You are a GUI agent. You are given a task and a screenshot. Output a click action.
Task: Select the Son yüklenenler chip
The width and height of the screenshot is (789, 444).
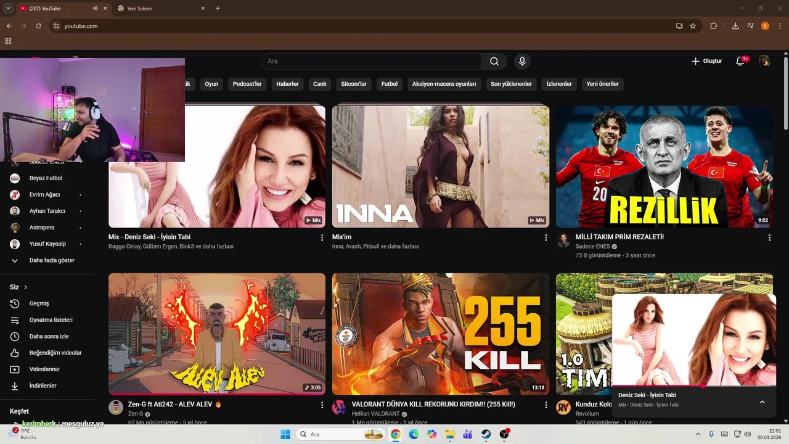point(511,84)
